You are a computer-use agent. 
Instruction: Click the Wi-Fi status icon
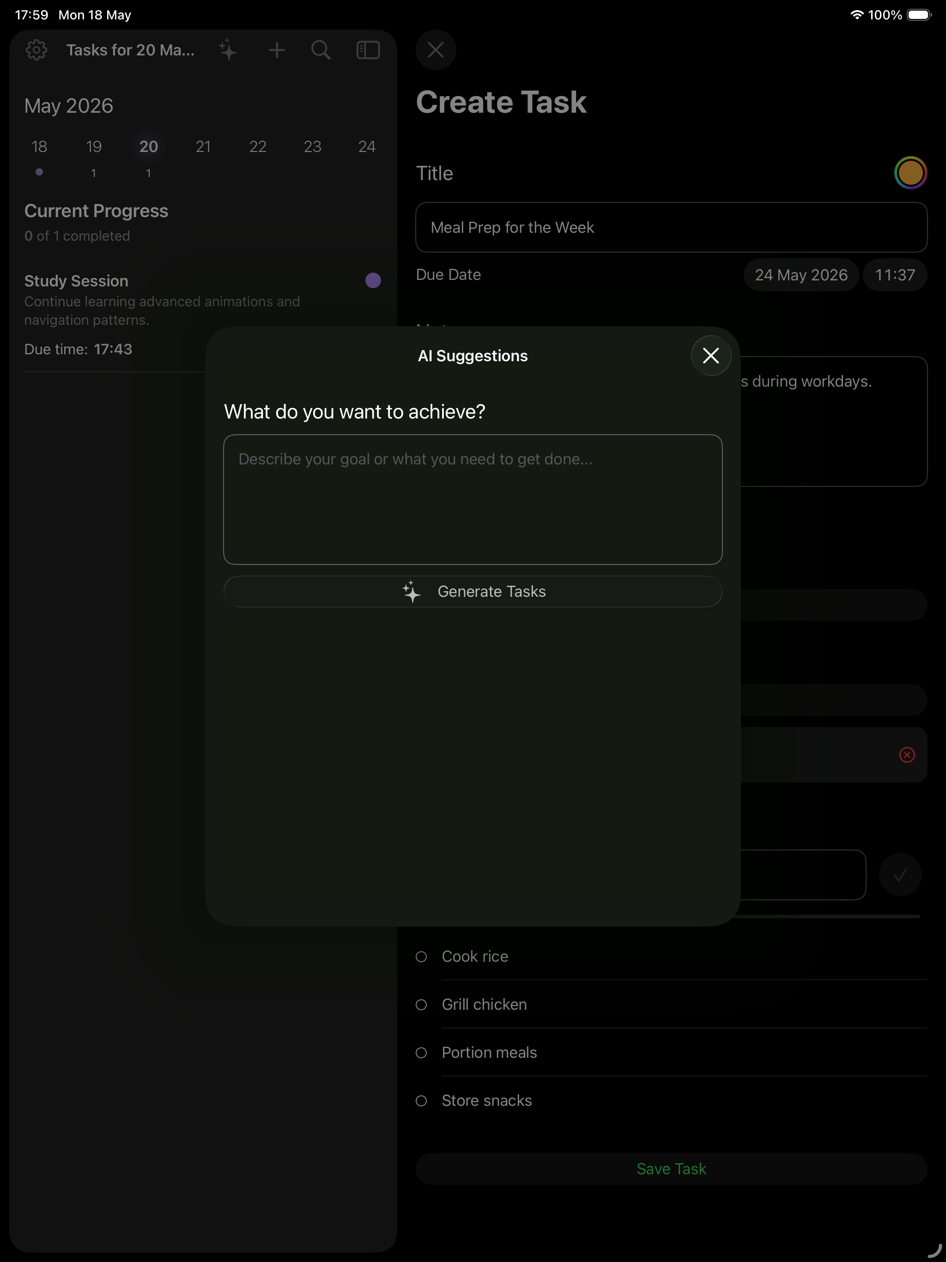tap(856, 15)
